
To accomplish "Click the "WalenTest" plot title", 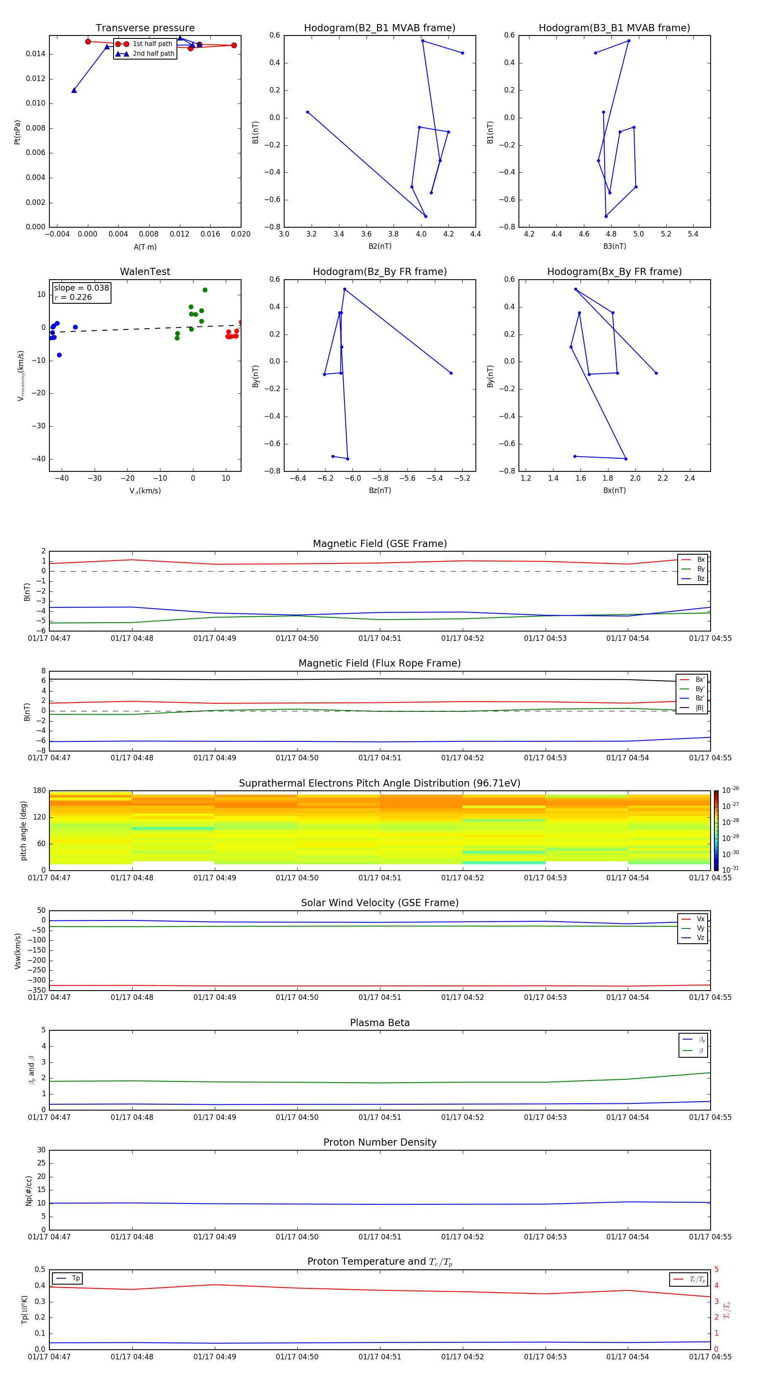I will pos(145,272).
